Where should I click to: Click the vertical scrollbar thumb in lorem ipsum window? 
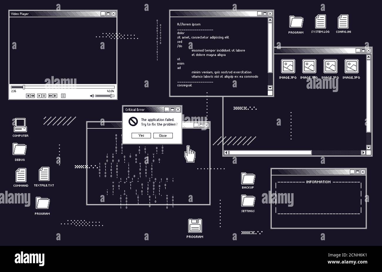tap(270, 47)
